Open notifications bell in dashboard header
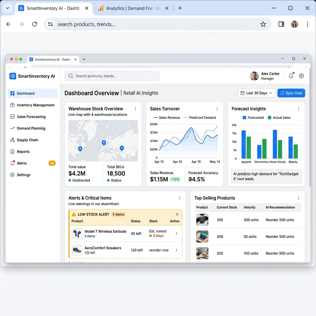The height and width of the screenshot is (316, 316). tap(291, 76)
